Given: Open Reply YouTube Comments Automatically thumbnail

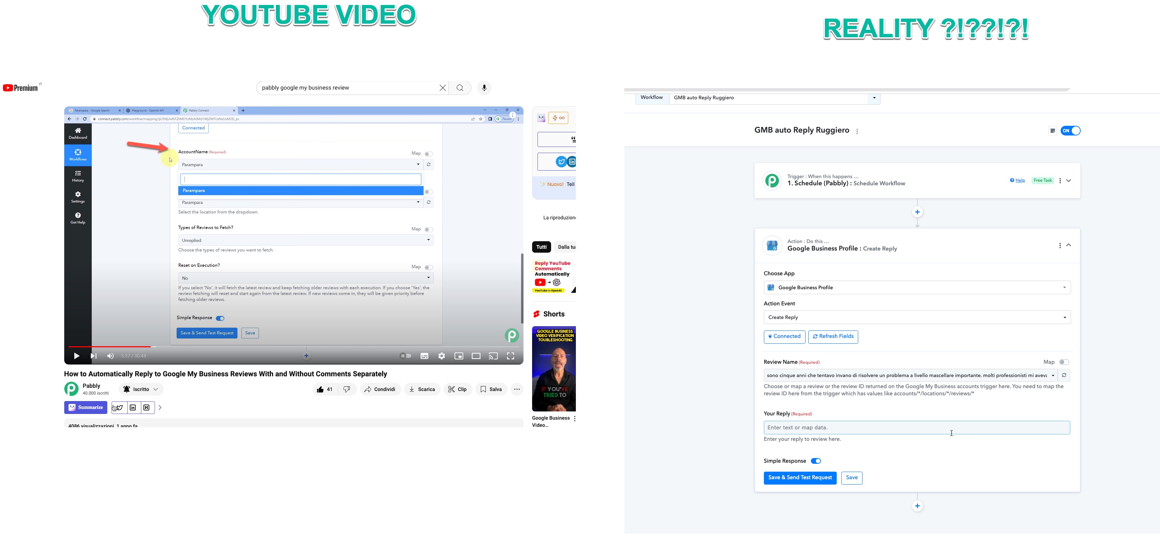Looking at the screenshot, I should click(554, 276).
